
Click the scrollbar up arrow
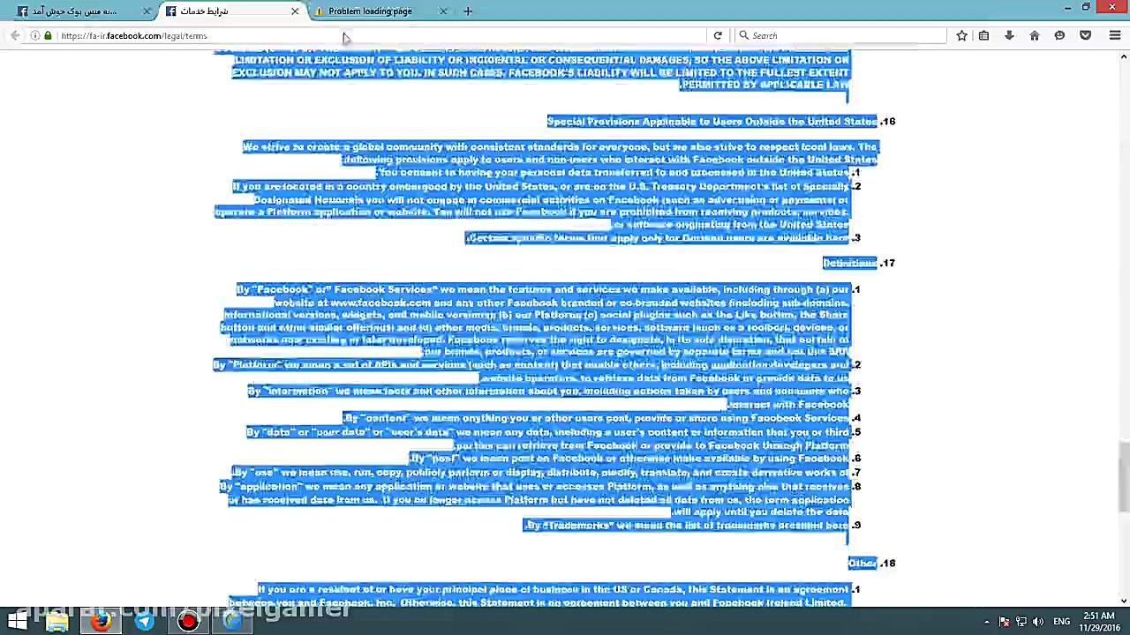point(1123,56)
